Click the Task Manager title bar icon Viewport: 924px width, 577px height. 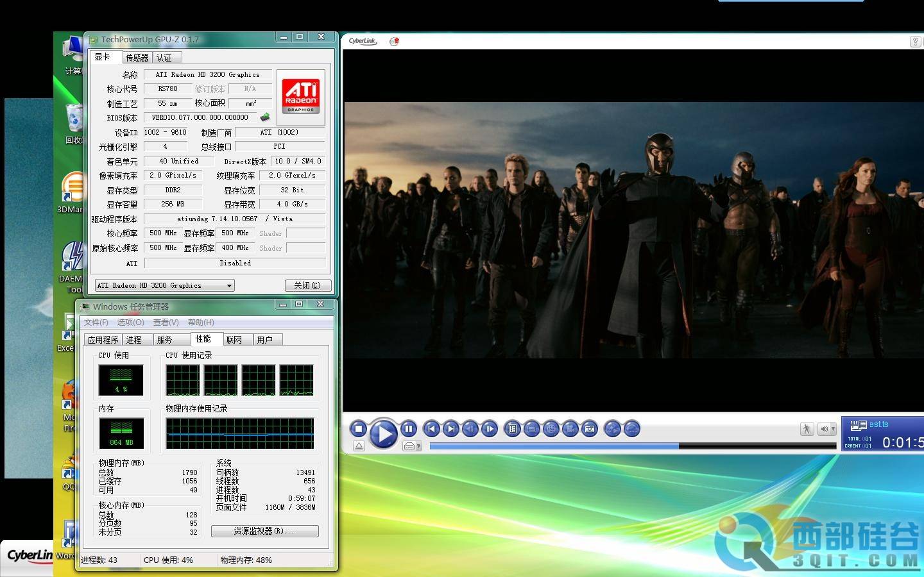point(85,306)
